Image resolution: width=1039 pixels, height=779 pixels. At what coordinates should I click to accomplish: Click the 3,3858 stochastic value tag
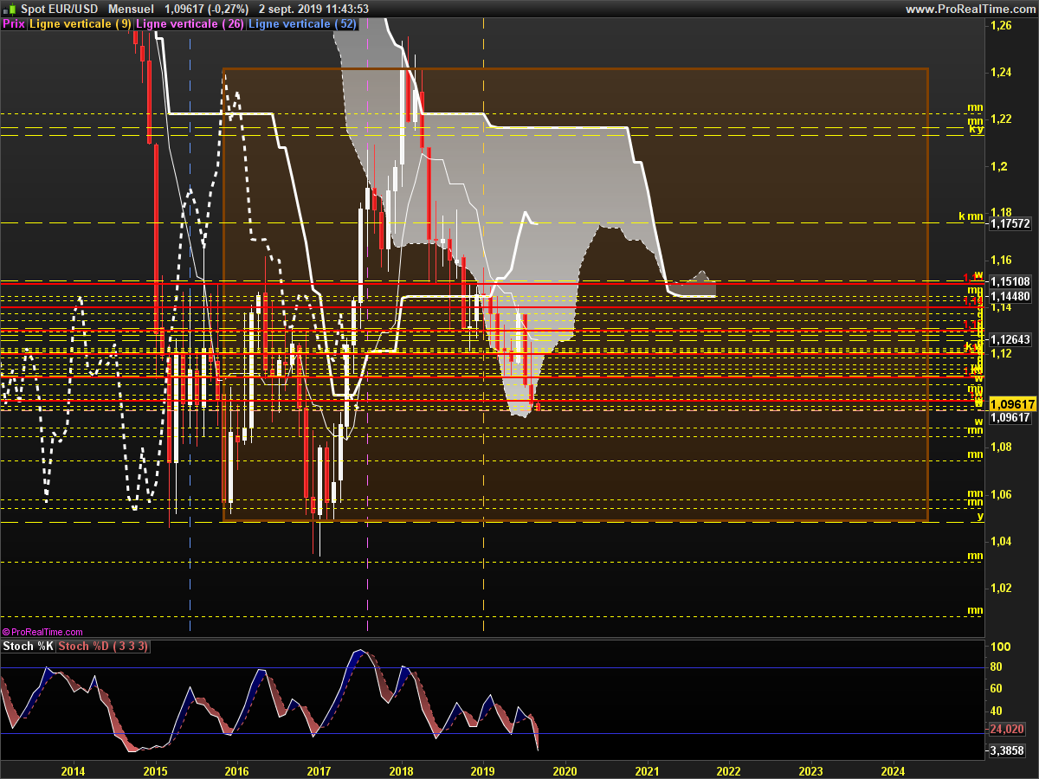point(1008,750)
